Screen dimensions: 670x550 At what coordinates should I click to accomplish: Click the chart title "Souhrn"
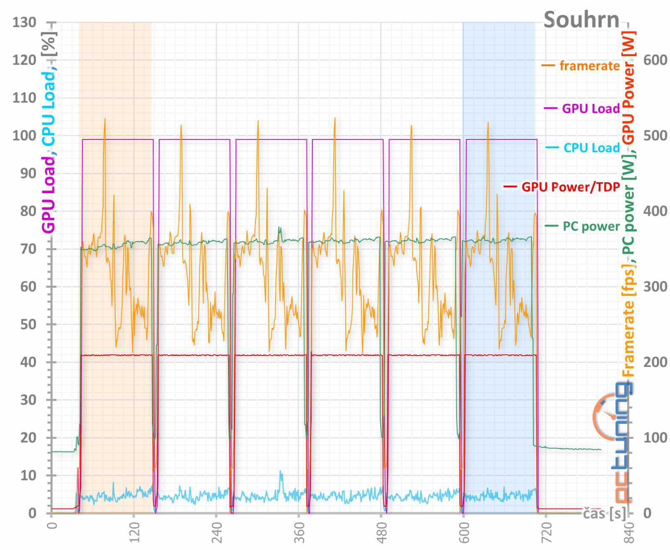581,20
